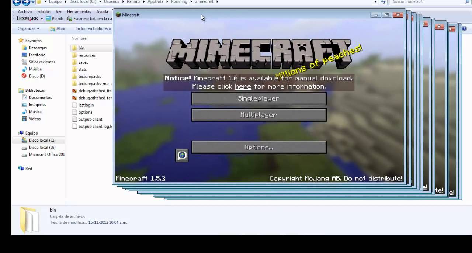Click the Sitios recientes icon

[24, 62]
